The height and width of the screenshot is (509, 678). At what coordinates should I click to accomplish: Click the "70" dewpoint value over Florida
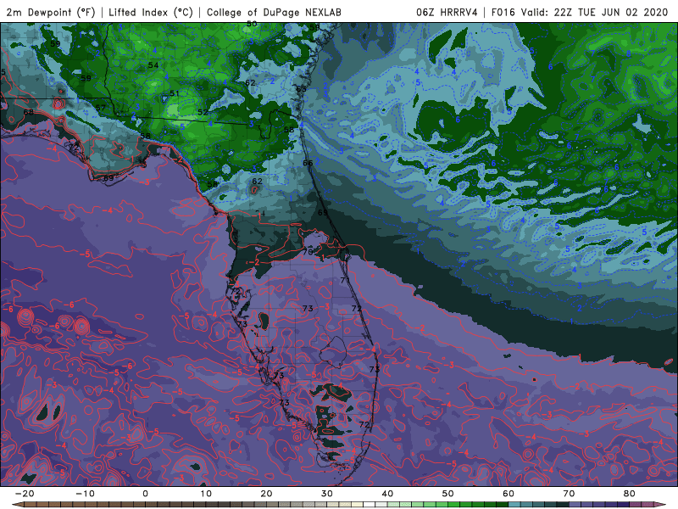tap(308, 252)
